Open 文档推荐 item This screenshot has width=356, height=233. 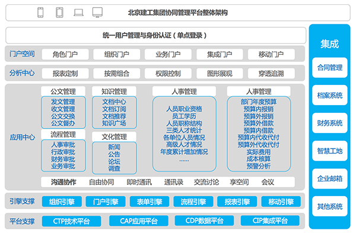pyautogui.click(x=114, y=116)
